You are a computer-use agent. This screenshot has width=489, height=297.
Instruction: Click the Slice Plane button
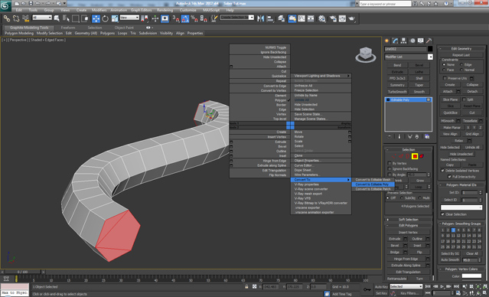tap(450, 100)
